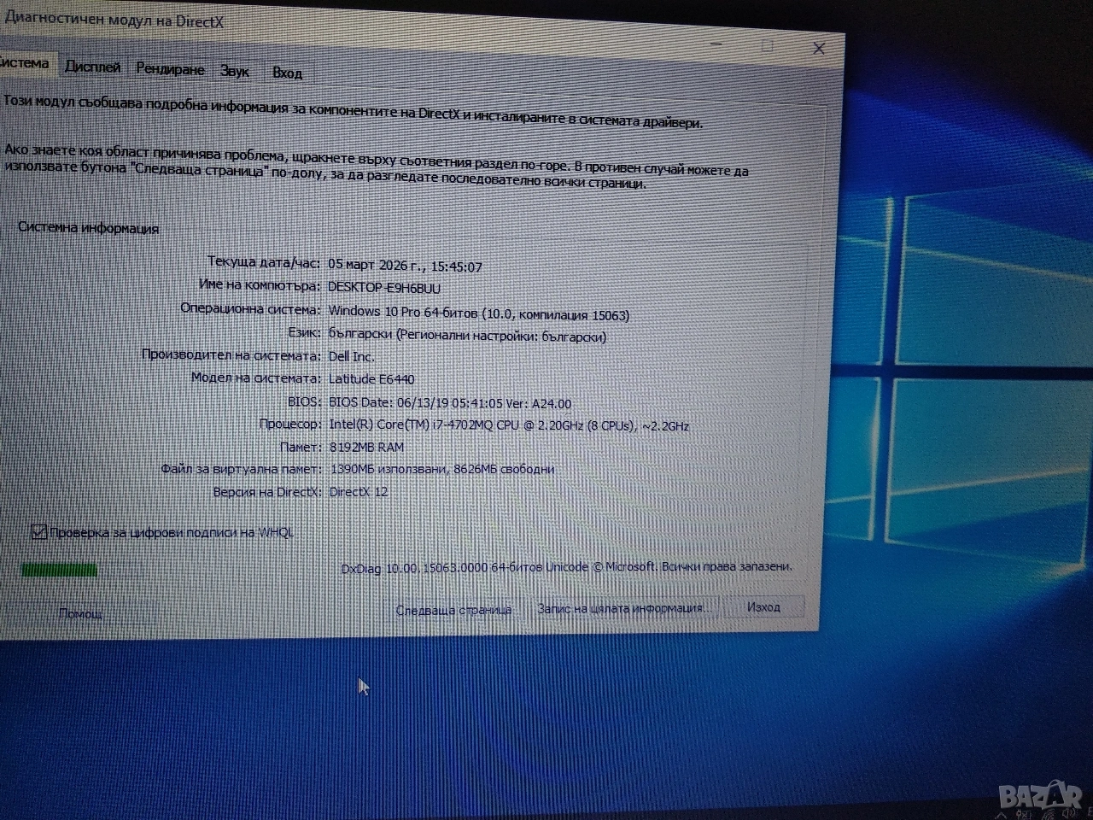This screenshot has width=1093, height=820.
Task: Select the Система tab
Action: pyautogui.click(x=26, y=63)
